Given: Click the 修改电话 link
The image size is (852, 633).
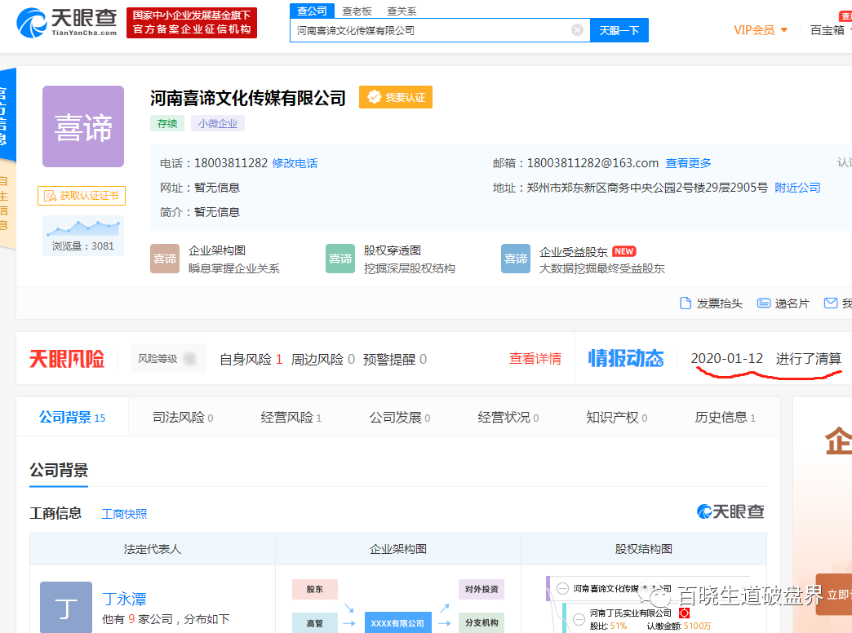Looking at the screenshot, I should (295, 163).
